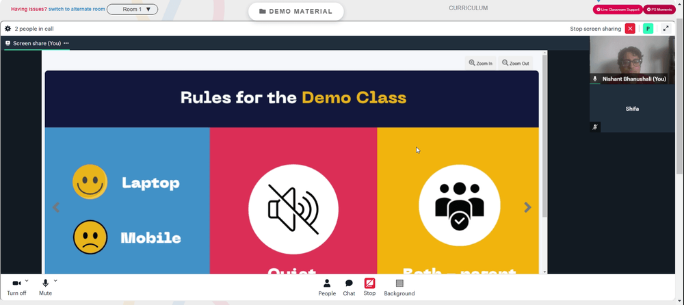The height and width of the screenshot is (305, 684).
Task: Click the Laptop label on slide
Action: 150,183
